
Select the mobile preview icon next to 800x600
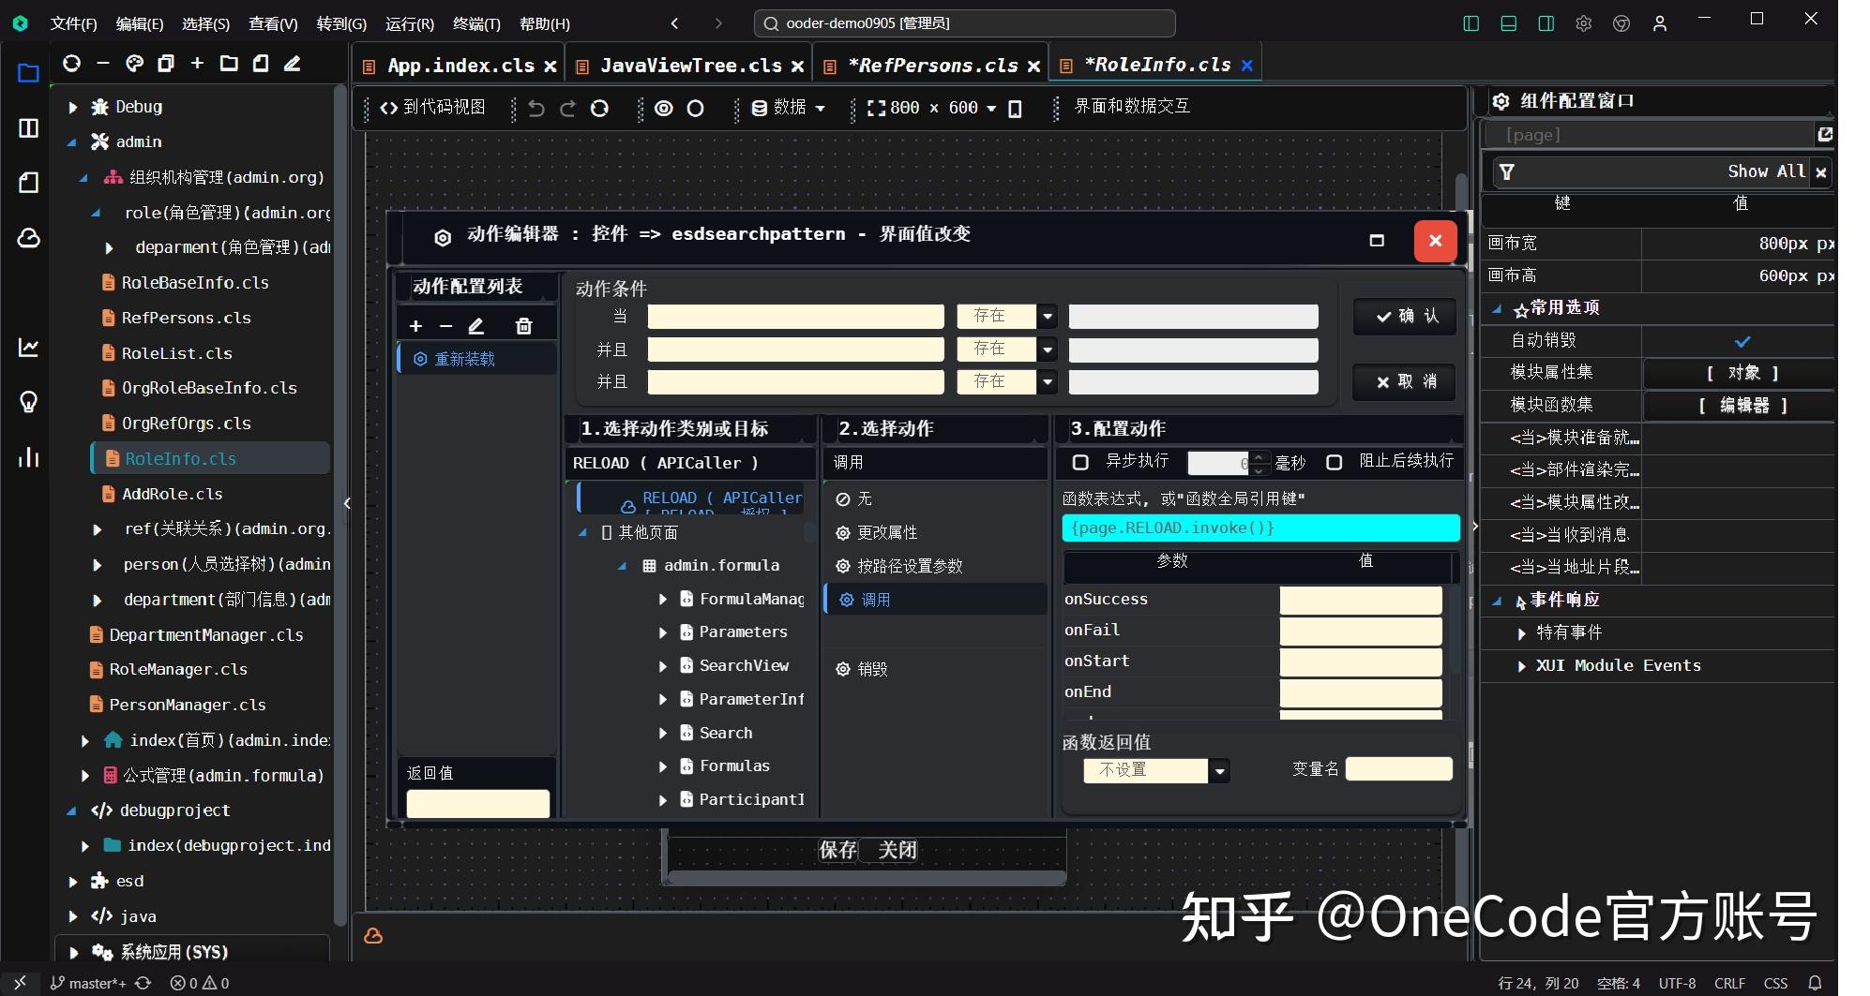tap(1015, 108)
